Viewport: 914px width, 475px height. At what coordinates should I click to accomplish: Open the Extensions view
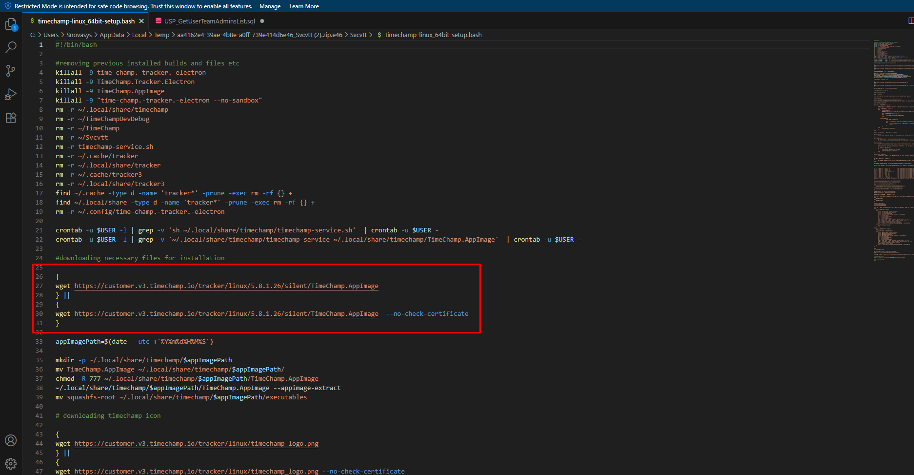point(11,118)
